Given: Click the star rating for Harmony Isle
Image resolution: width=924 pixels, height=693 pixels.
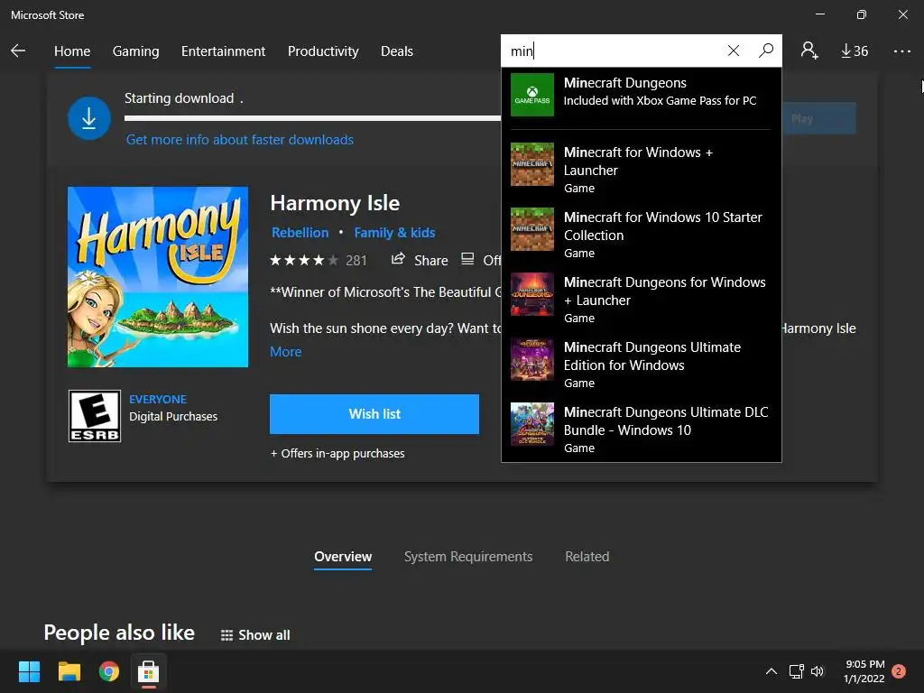Looking at the screenshot, I should (304, 261).
